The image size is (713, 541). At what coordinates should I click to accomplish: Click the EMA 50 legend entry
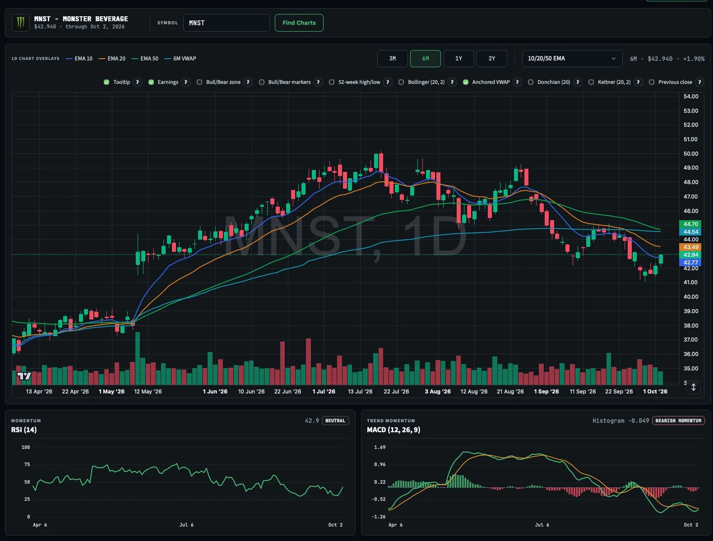(145, 59)
